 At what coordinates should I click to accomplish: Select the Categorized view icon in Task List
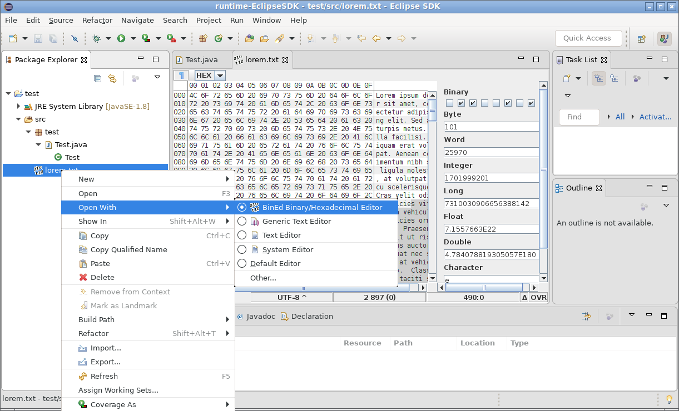click(599, 78)
